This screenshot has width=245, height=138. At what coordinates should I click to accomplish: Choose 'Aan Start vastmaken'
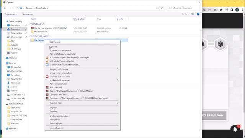click(59, 84)
